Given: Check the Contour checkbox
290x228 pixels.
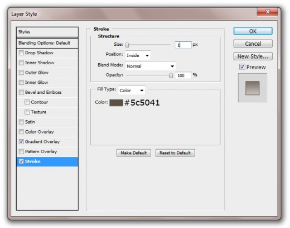Looking at the screenshot, I should pyautogui.click(x=27, y=102).
